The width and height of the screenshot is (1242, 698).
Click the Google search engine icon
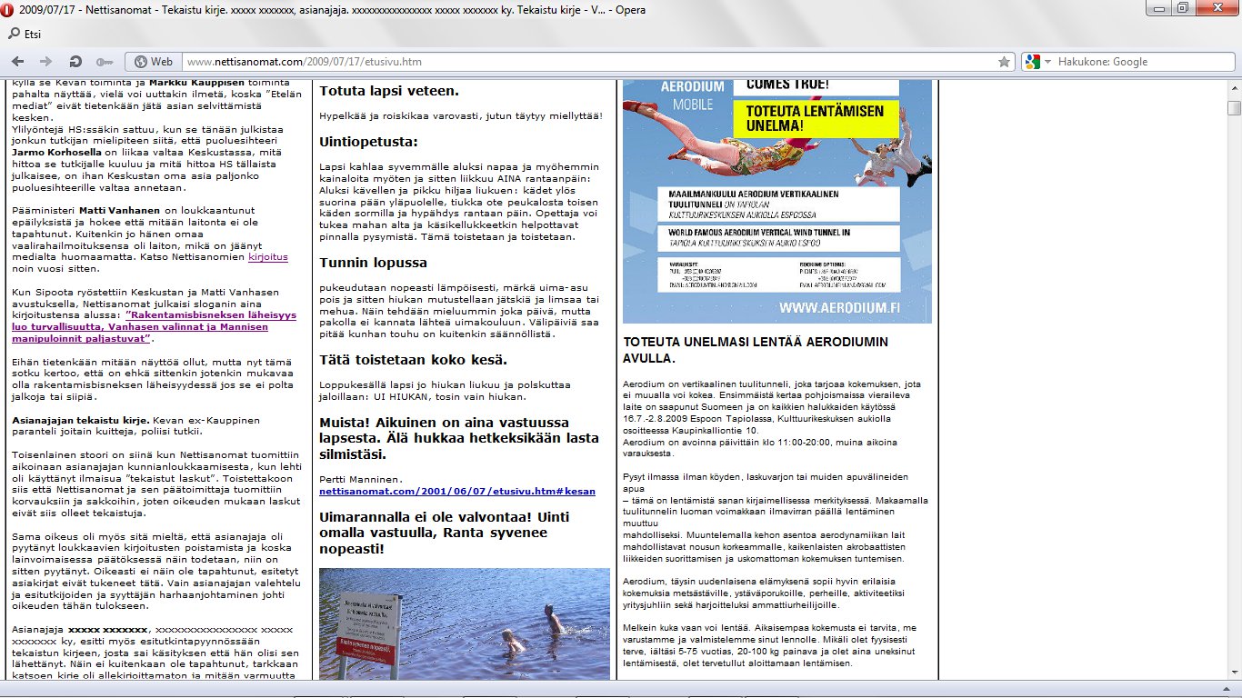tap(1031, 62)
